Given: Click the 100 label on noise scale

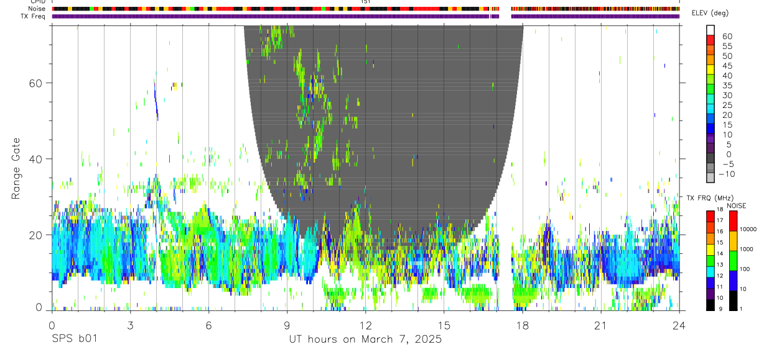Looking at the screenshot, I should 743,269.
